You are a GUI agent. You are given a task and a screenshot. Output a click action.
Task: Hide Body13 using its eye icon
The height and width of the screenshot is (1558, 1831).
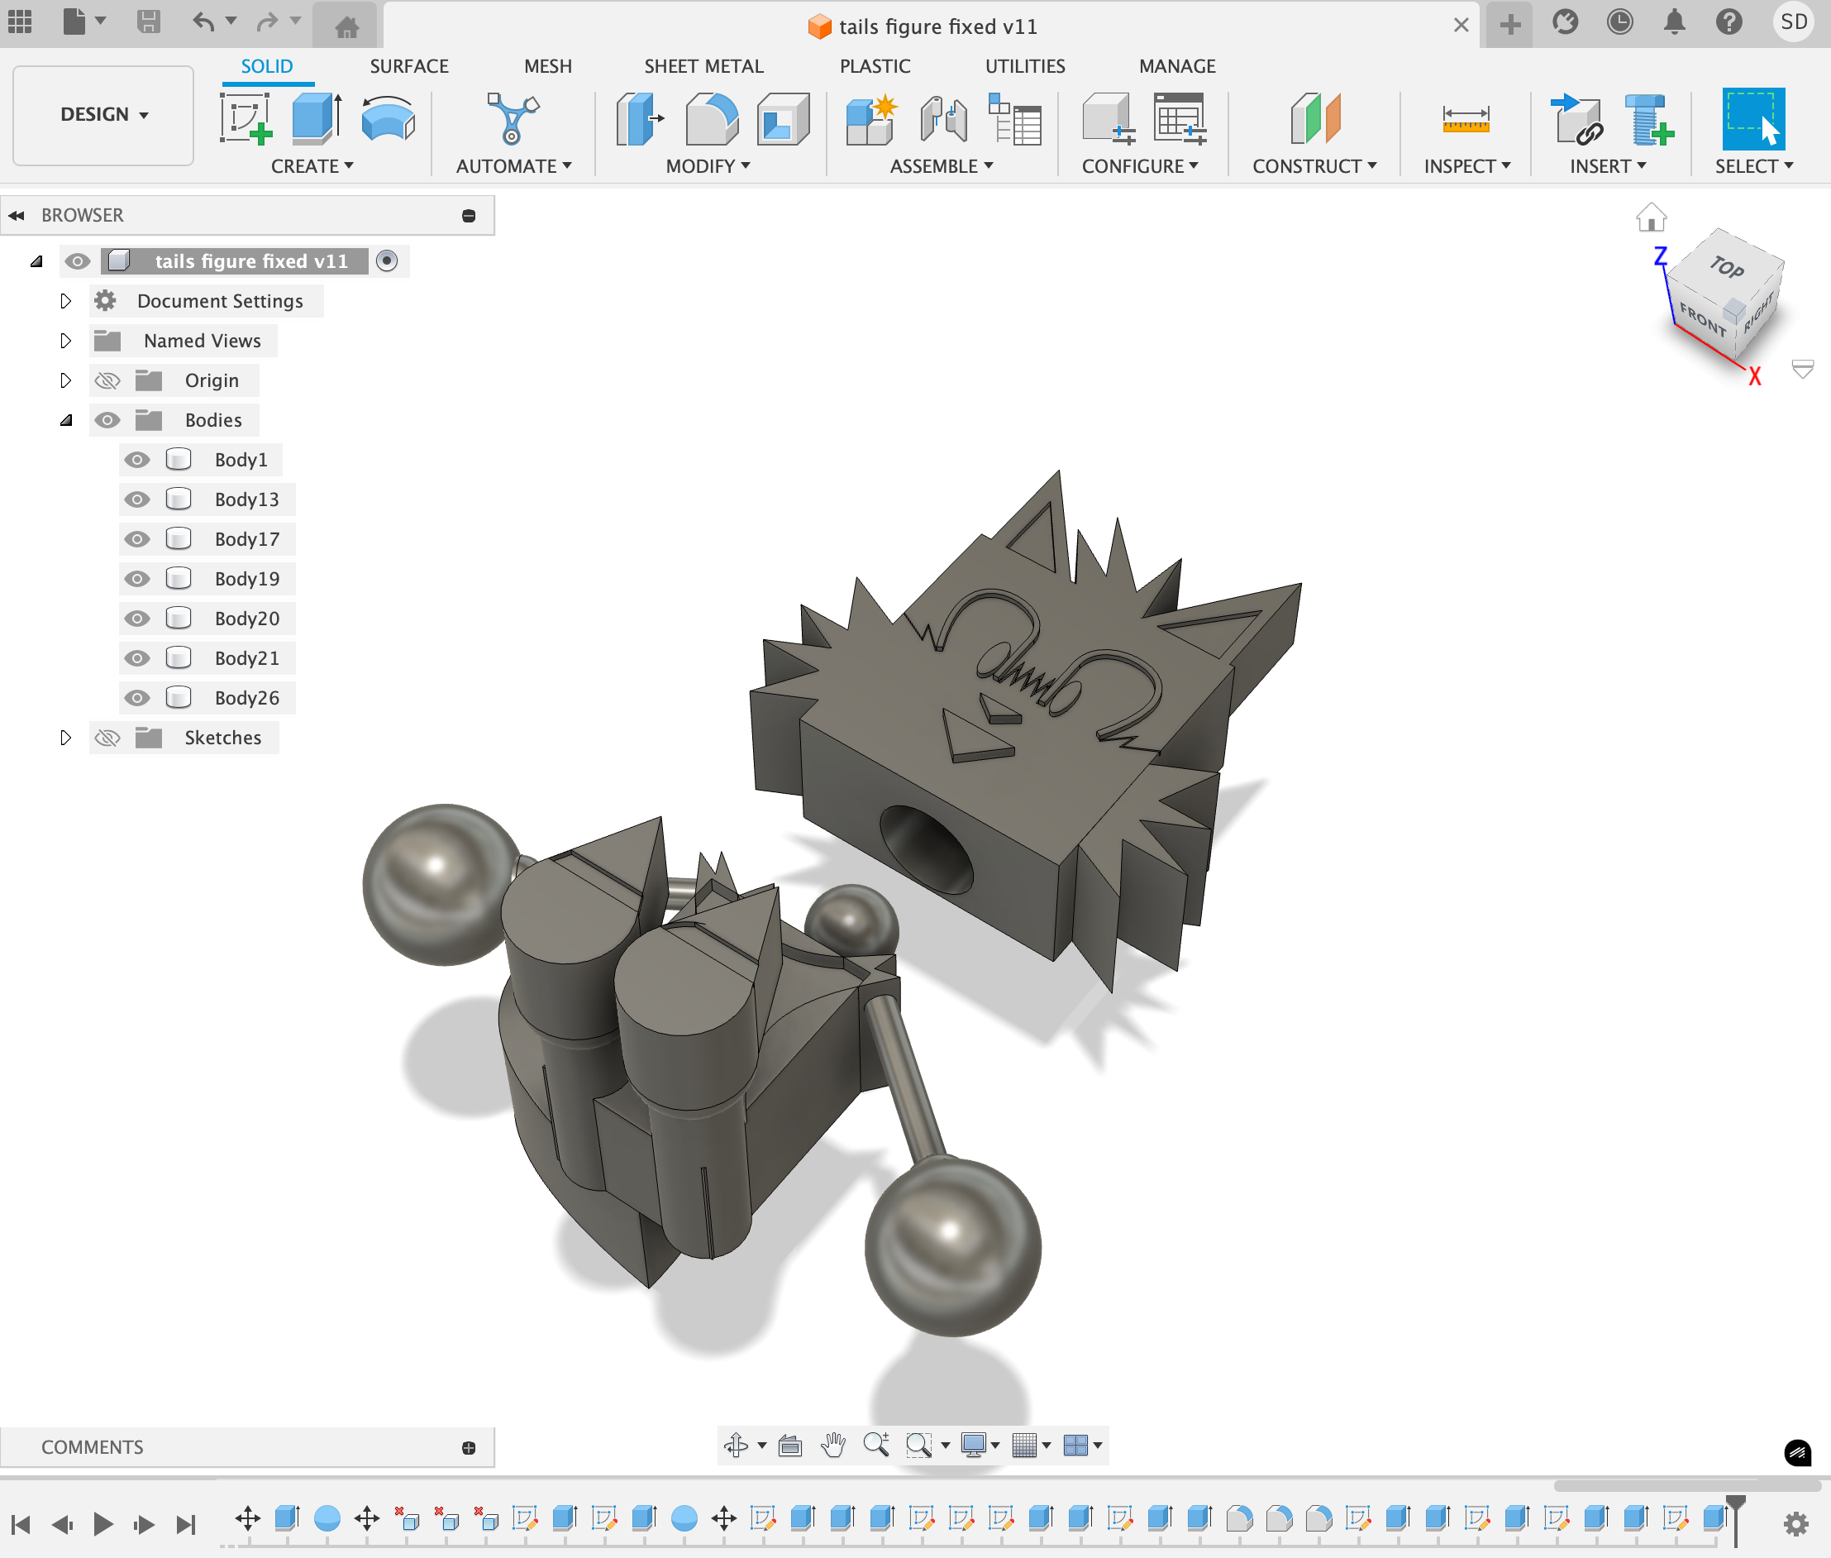pyautogui.click(x=137, y=500)
